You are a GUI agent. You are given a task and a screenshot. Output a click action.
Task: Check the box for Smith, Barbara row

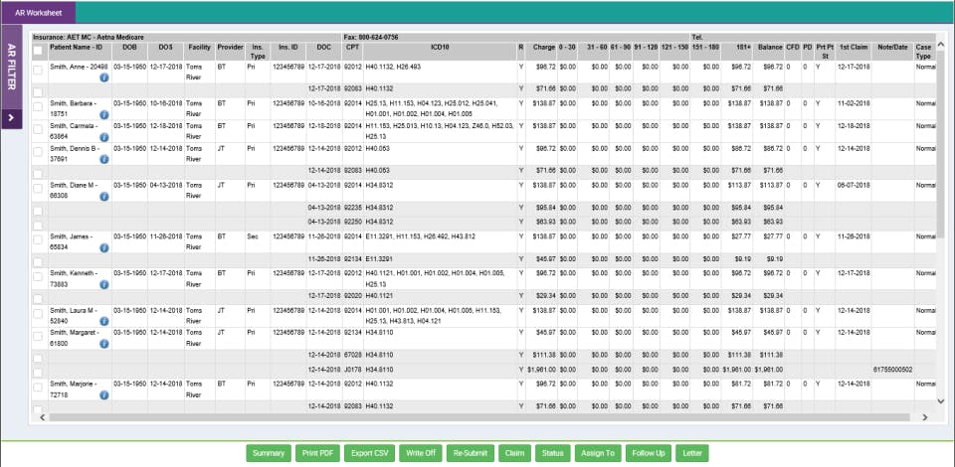click(38, 107)
